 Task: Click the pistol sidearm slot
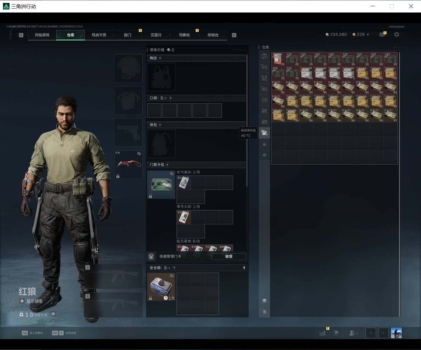point(128,133)
